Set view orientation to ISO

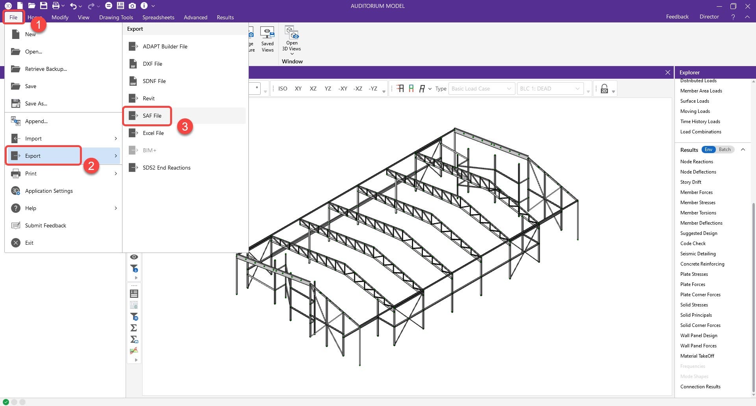[282, 89]
